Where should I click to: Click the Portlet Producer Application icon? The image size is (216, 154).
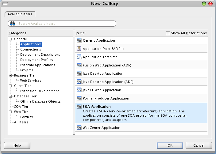tap(79, 98)
